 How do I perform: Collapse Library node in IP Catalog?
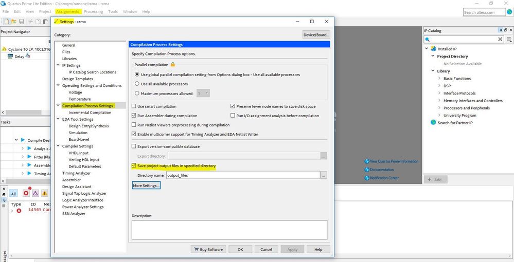point(433,71)
